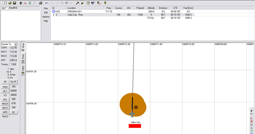
Task: Click the red Cabo Cay marker rectangle
Action: [135, 126]
